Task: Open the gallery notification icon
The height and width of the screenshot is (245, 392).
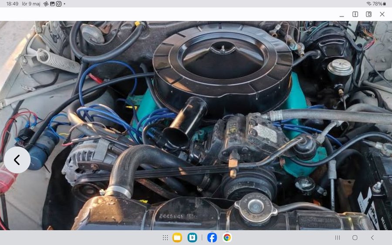Action: pyautogui.click(x=52, y=4)
